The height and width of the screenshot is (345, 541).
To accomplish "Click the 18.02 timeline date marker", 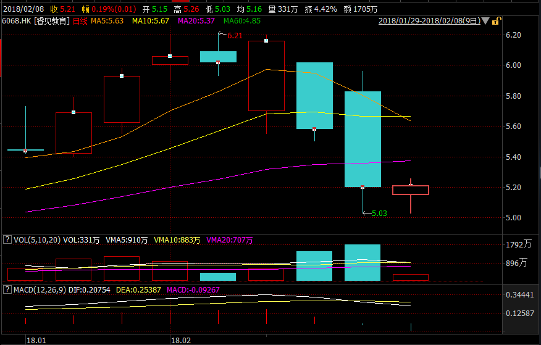I will 180,339.
